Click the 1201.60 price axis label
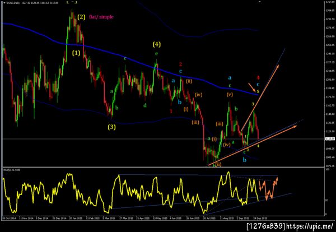The height and width of the screenshot is (232, 336). point(330,80)
